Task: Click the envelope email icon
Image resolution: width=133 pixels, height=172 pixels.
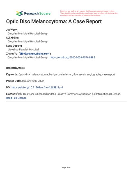Action: pyautogui.click(x=21, y=54)
